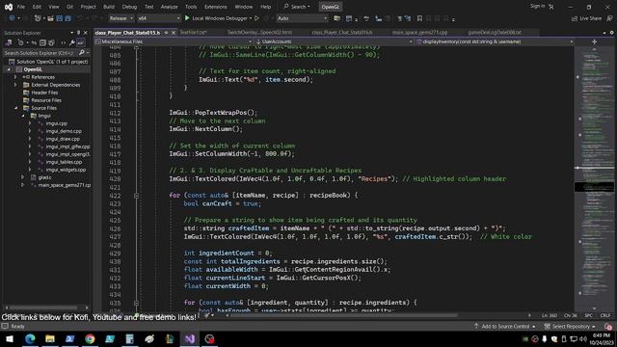Open File Explorer from taskbar

[x=50, y=338]
